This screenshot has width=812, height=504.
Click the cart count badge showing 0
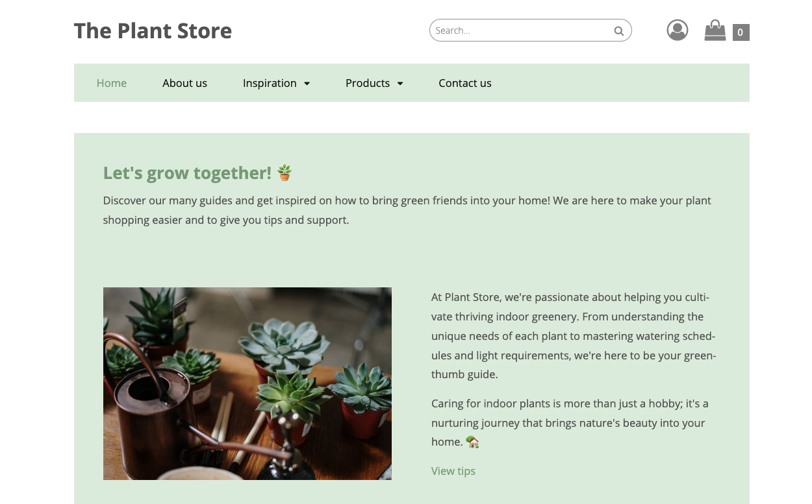point(741,32)
